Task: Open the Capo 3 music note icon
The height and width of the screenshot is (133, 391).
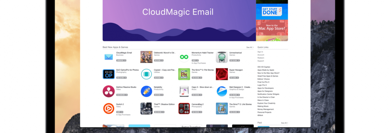Action: point(184,91)
